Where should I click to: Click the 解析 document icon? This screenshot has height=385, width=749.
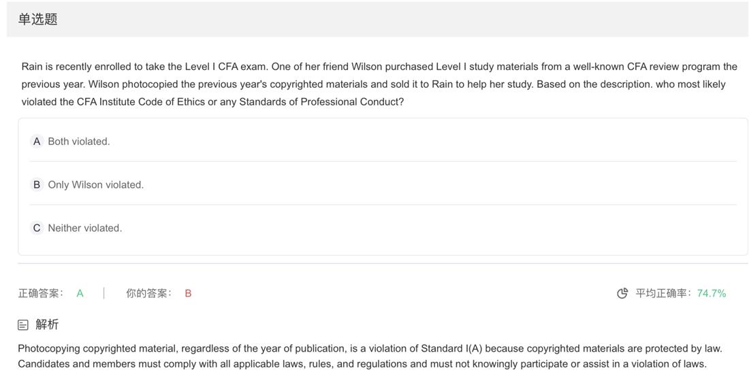pos(23,325)
